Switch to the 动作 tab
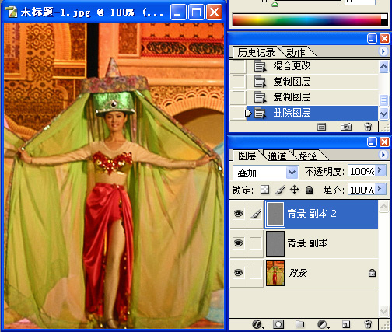Viewport: 392px width, 332px height. coord(296,53)
